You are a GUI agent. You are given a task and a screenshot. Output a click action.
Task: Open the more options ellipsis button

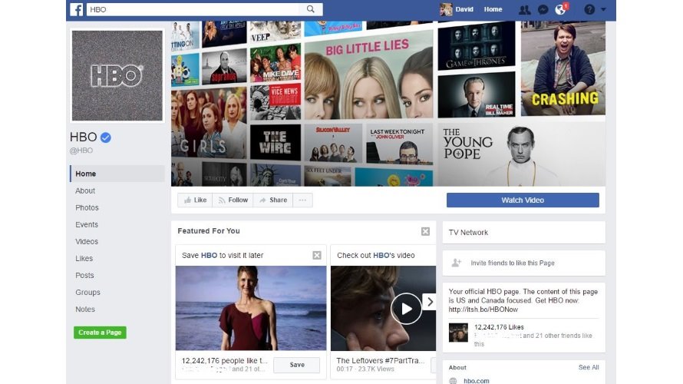pos(302,200)
